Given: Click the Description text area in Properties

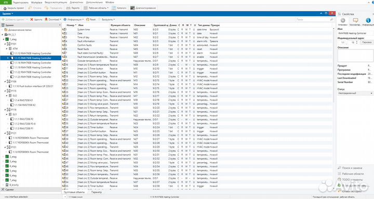Looking at the screenshot, I should coord(355,56).
